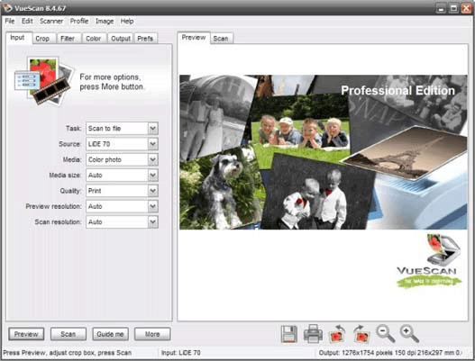Click the 'For more options' hint text
Screen dimensions: 475x361
click(x=112, y=82)
